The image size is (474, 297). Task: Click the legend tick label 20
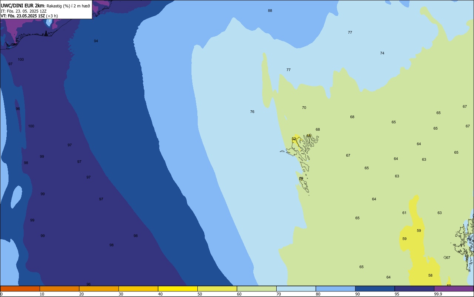point(81,294)
